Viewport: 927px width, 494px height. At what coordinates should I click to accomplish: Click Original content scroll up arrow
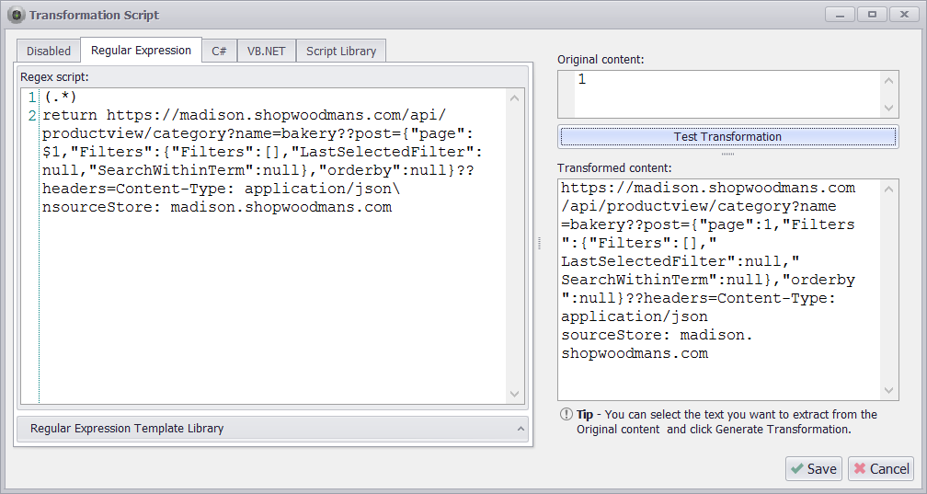click(888, 81)
